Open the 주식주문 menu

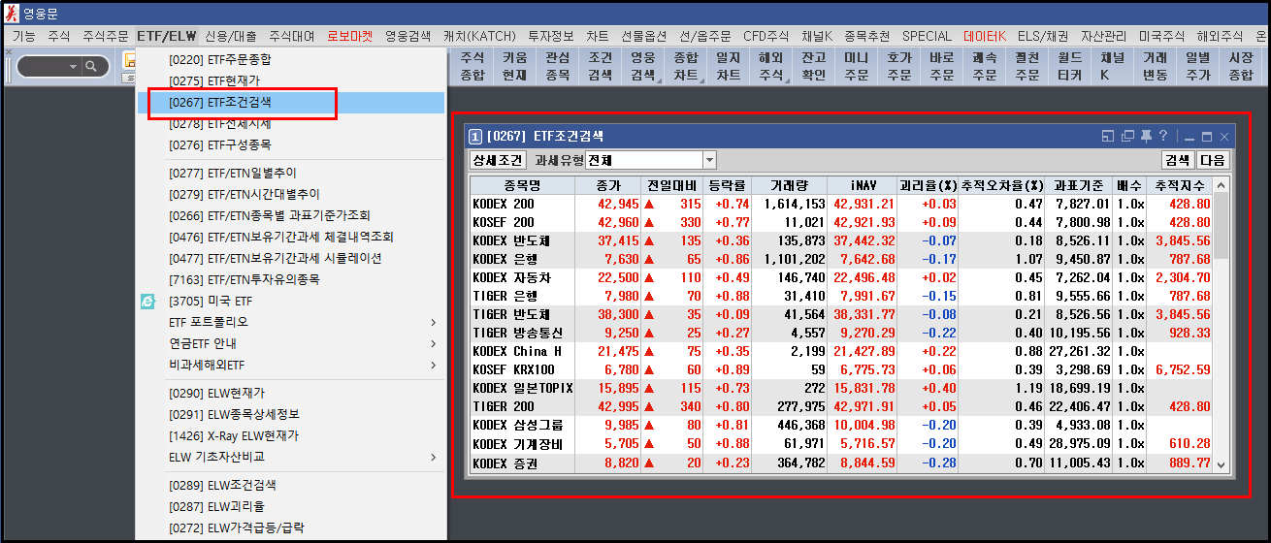tap(106, 36)
